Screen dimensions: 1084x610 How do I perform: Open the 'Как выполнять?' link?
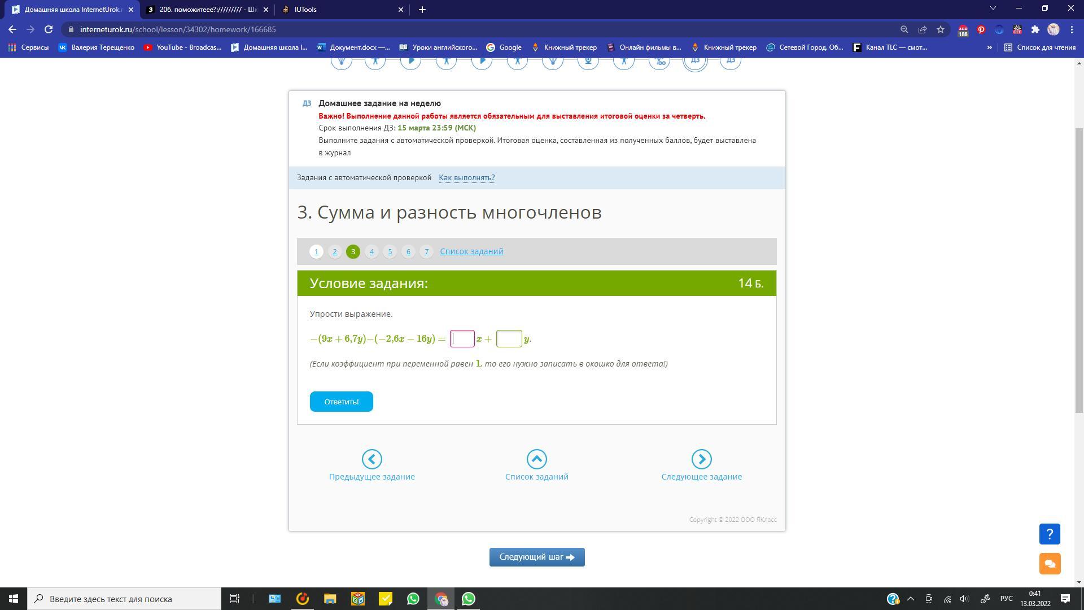(x=466, y=178)
